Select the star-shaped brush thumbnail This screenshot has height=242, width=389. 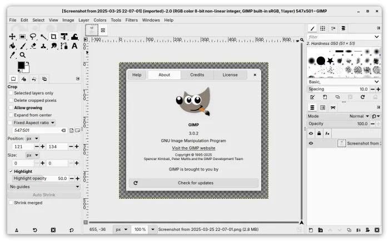coord(330,60)
